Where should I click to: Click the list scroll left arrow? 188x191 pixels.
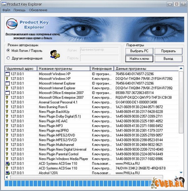coord(7,177)
